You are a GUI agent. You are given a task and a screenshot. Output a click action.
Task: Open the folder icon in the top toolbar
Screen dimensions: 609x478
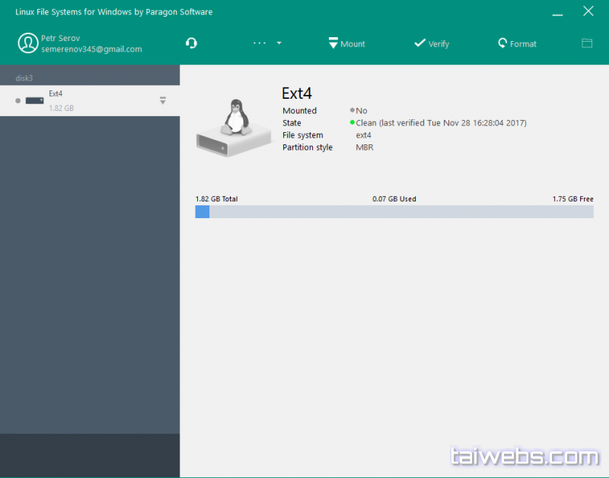[x=587, y=43]
